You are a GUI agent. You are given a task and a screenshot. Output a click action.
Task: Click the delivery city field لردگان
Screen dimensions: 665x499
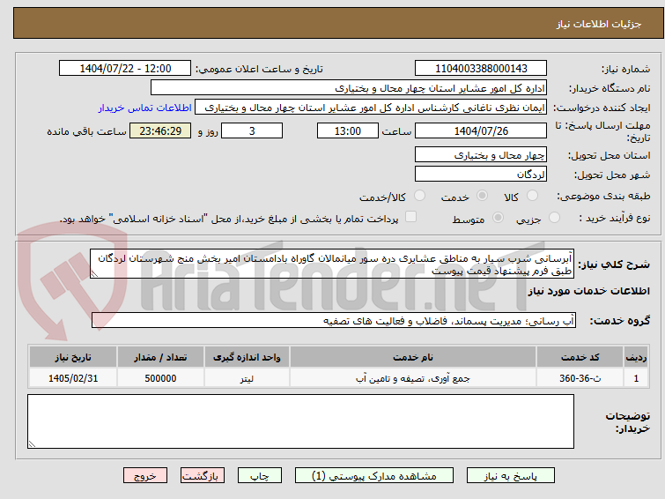point(481,174)
